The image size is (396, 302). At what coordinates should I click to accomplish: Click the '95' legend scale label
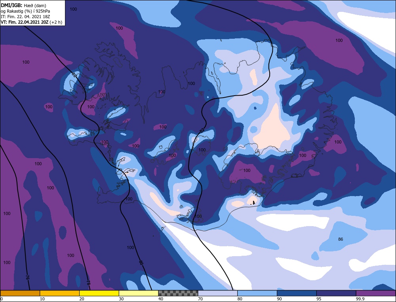tap(319, 299)
